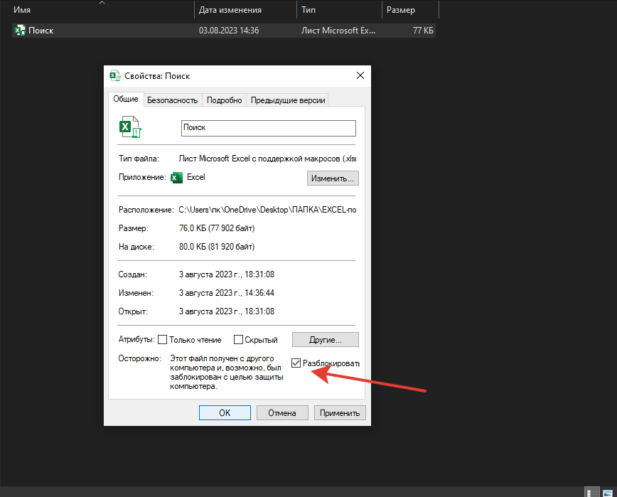Select the Поиск Excel file icon in Explorer
The width and height of the screenshot is (617, 497).
coord(20,31)
